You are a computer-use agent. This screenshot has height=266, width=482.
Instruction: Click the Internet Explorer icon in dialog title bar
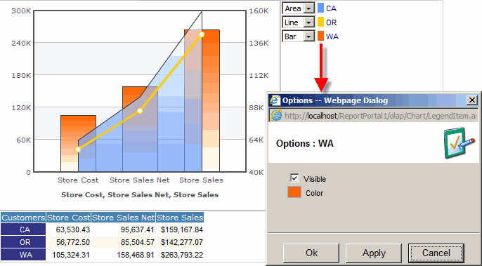click(275, 100)
